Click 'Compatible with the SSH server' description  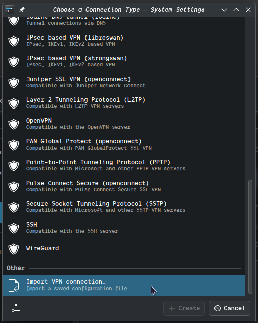[x=72, y=231]
